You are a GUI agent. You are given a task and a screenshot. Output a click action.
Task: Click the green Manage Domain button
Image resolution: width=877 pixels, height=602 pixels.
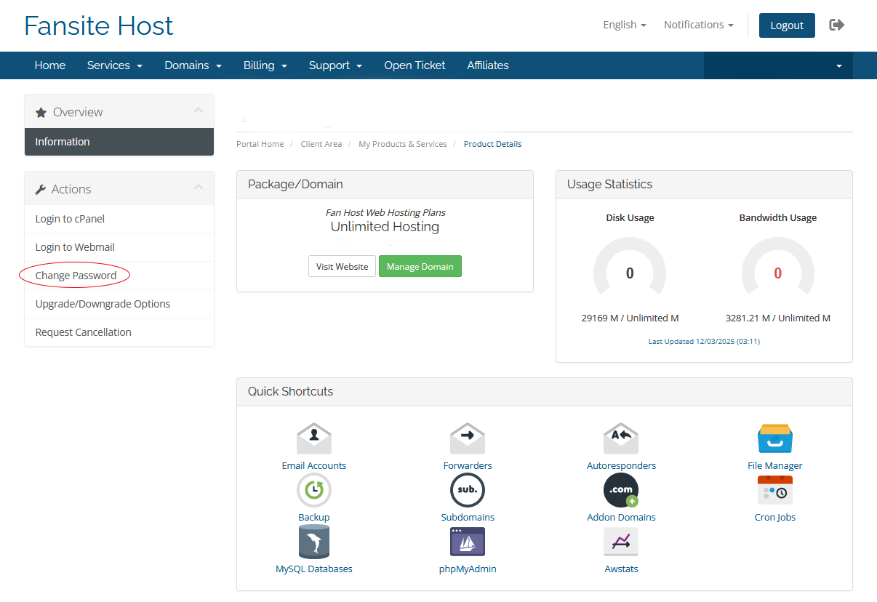[x=420, y=267]
